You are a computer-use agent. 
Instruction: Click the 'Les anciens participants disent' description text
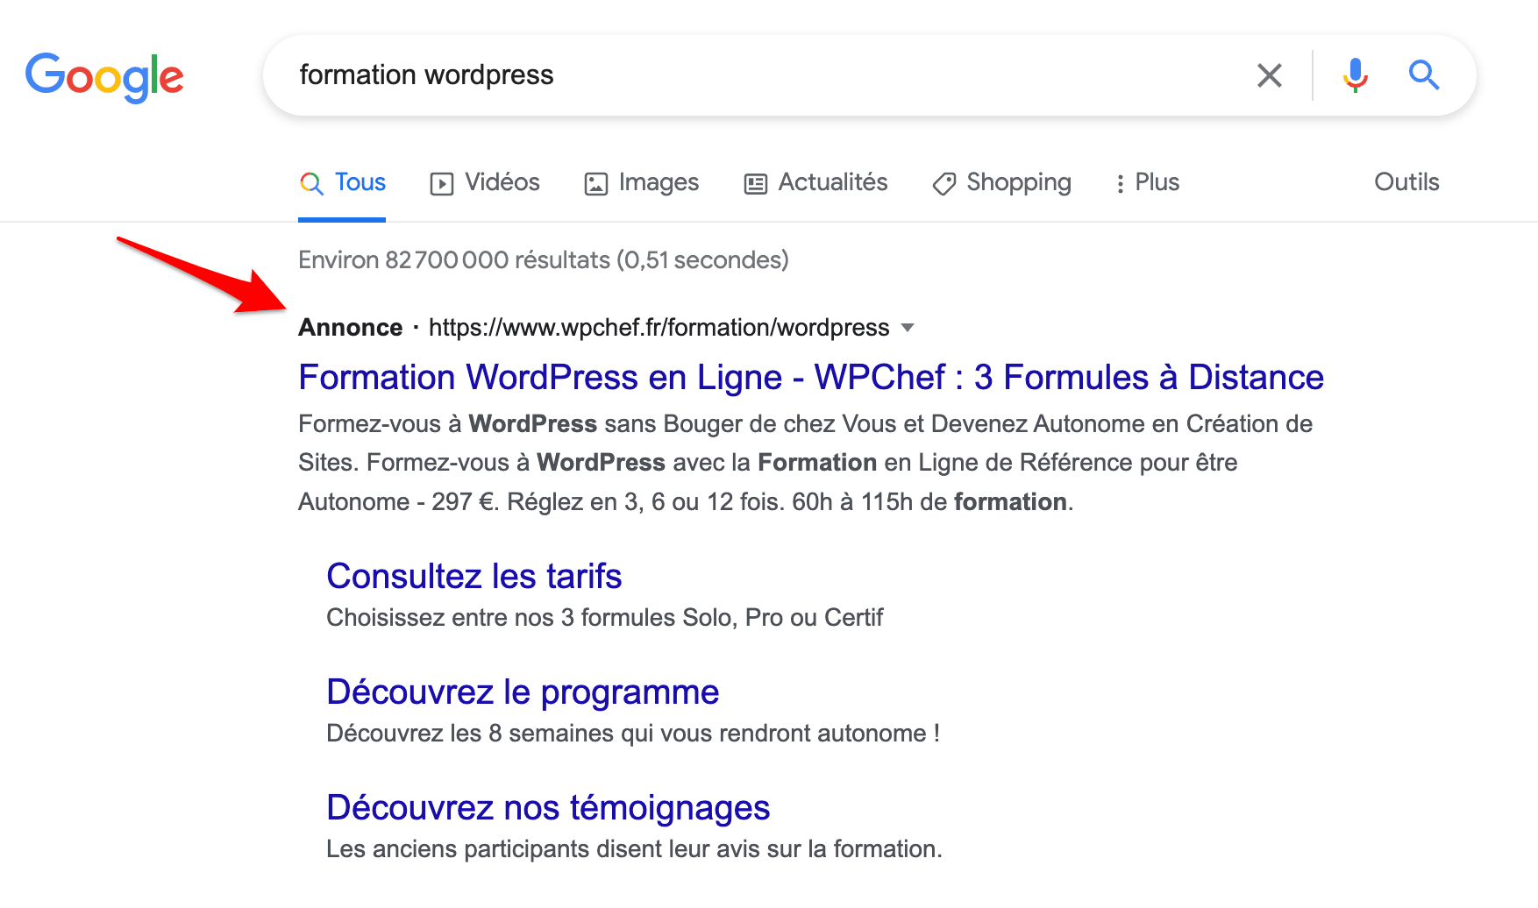point(634,849)
